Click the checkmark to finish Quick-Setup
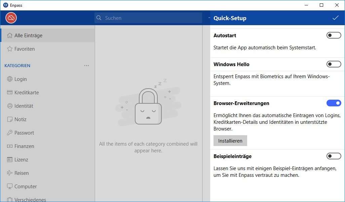Screen dimensions: 345x202 click(335, 18)
